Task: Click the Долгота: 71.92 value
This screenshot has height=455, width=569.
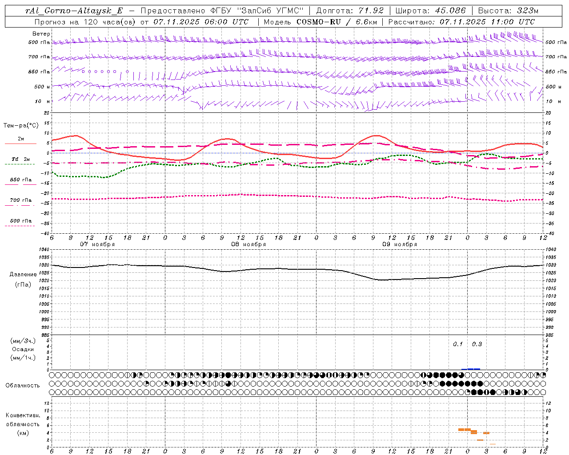Action: tap(350, 11)
